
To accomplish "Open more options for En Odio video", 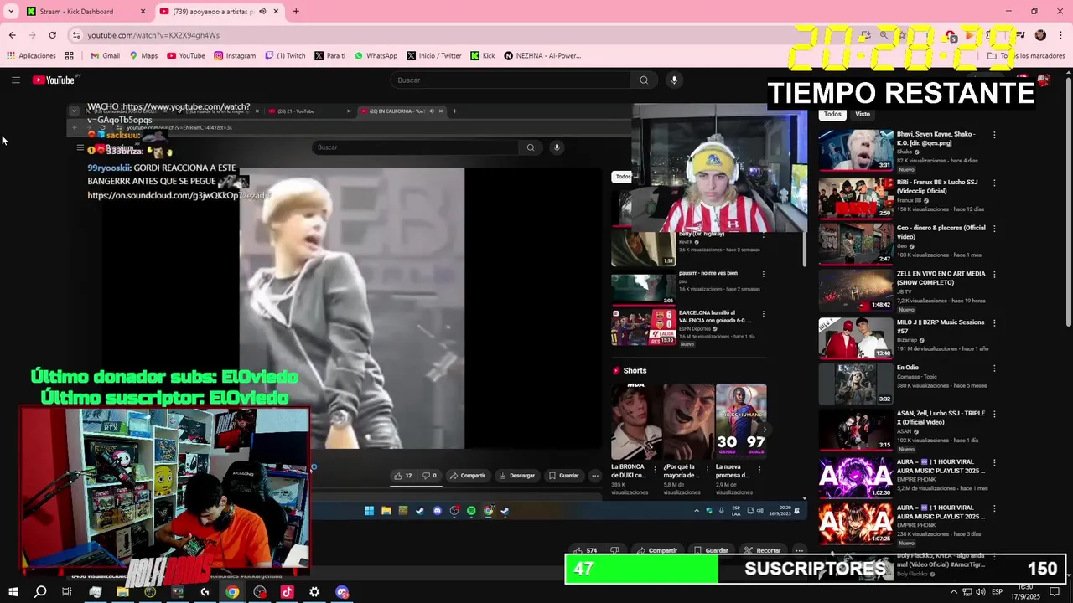I will pos(994,368).
